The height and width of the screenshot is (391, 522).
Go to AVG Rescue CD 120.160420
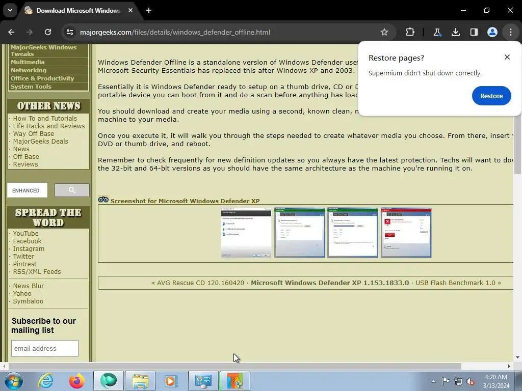[200, 283]
